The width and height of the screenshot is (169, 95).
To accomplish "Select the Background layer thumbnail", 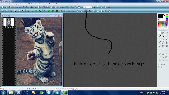I will point(9,22).
